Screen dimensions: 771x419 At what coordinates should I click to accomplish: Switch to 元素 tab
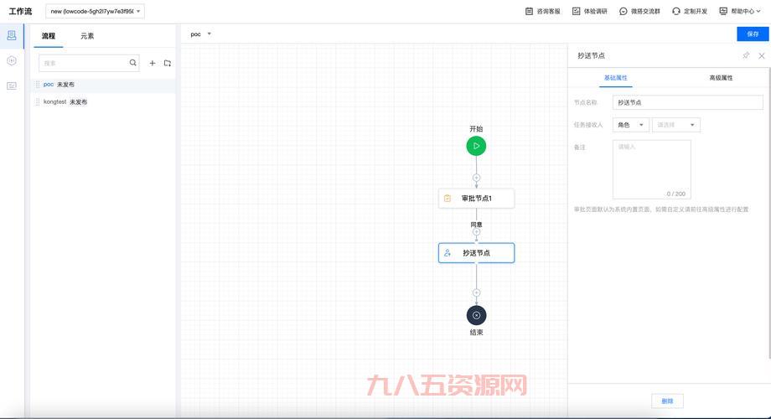pos(87,36)
